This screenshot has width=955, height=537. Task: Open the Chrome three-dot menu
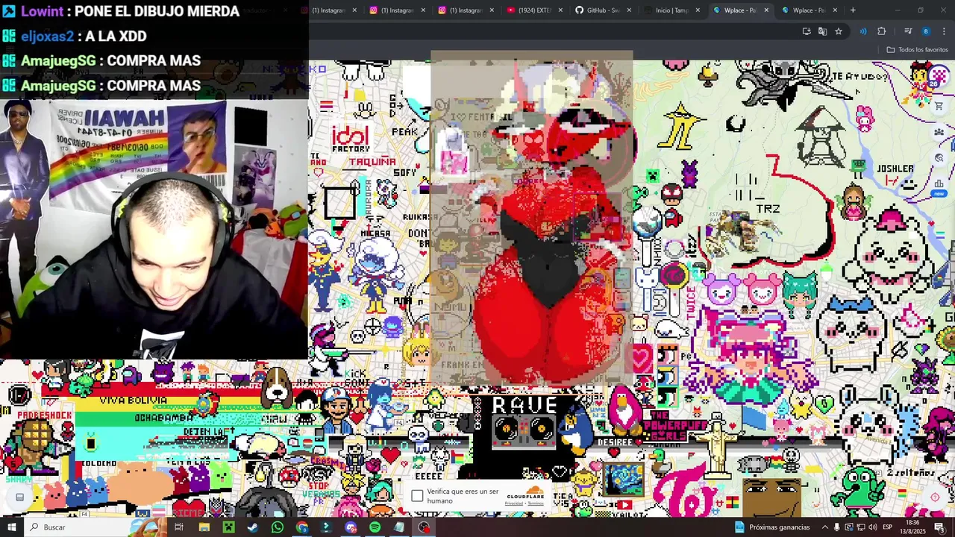click(x=944, y=31)
